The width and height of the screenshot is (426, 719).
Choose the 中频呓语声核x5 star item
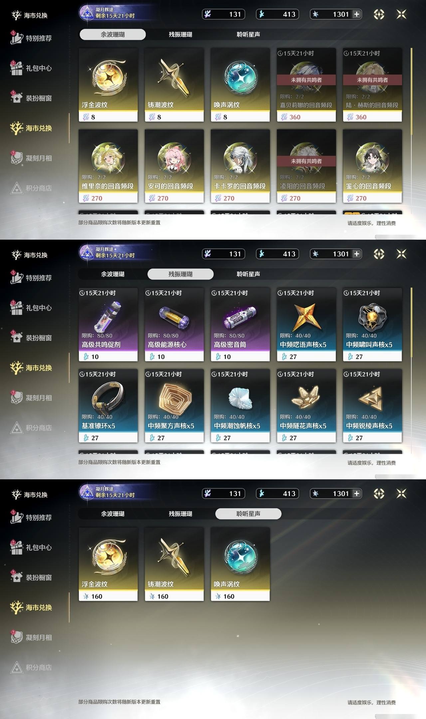pyautogui.click(x=306, y=325)
